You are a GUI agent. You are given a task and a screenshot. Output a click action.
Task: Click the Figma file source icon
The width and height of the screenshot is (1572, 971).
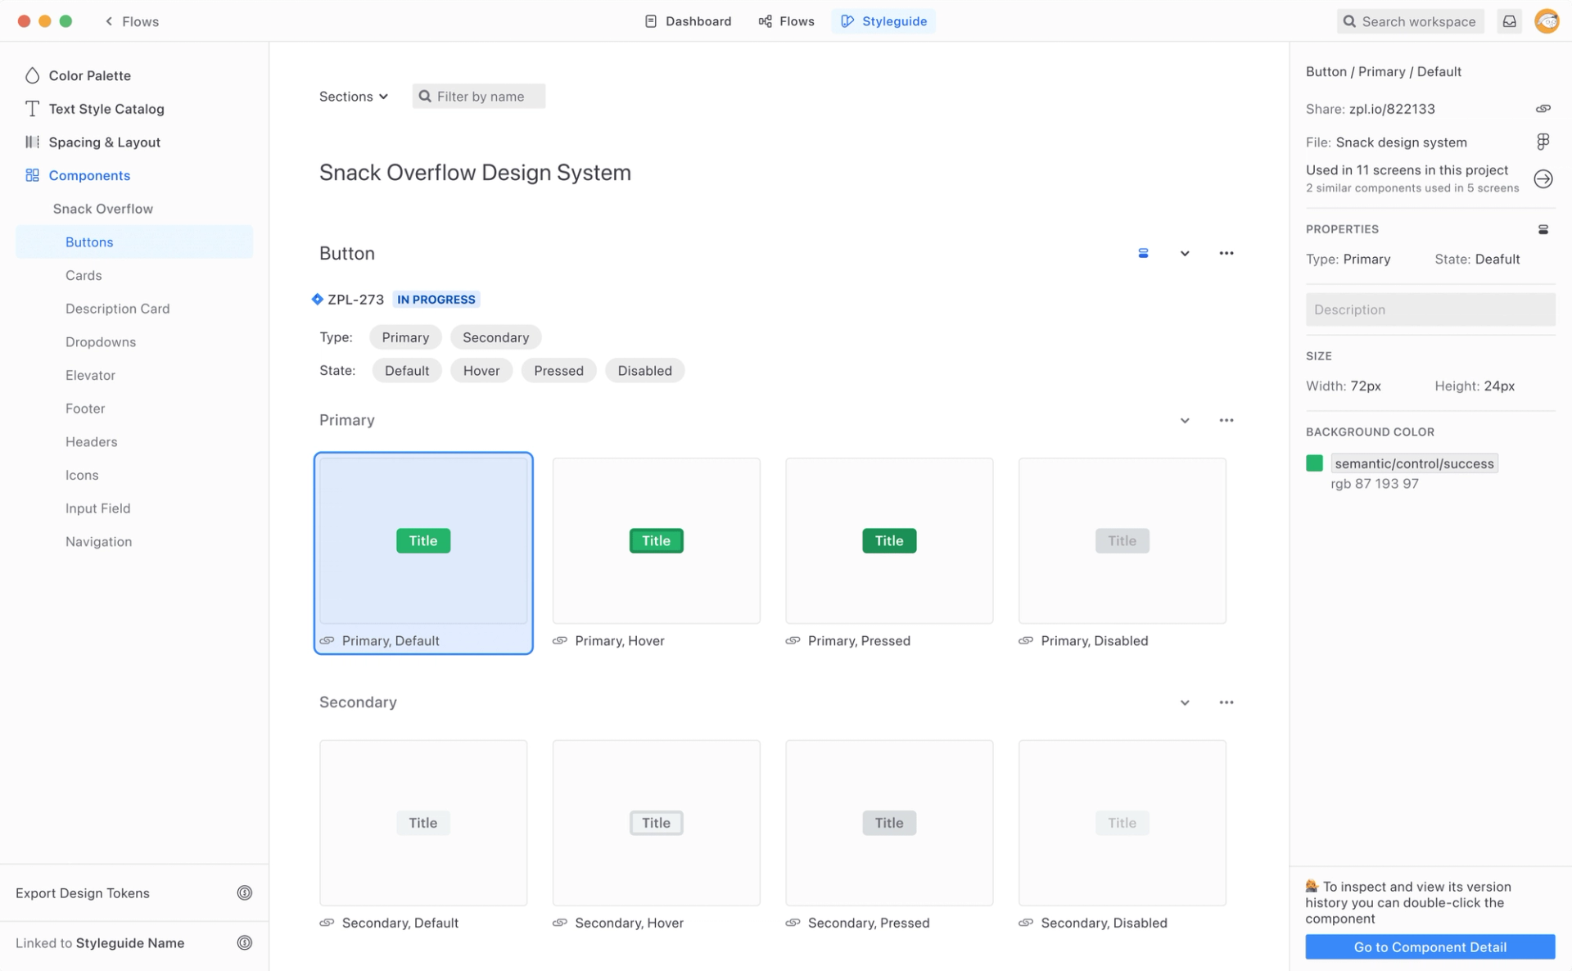point(1543,142)
